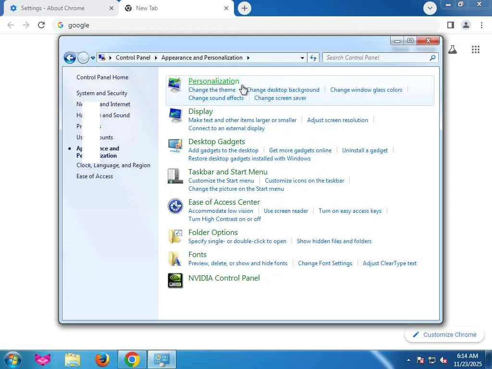Click Turn High Contrast on or off
Screen dimensions: 492x369
pos(224,219)
